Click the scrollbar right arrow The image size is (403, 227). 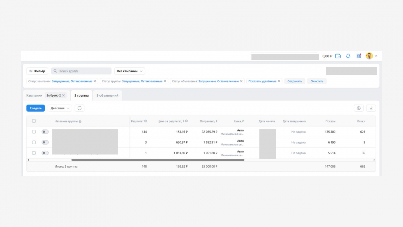click(374, 160)
